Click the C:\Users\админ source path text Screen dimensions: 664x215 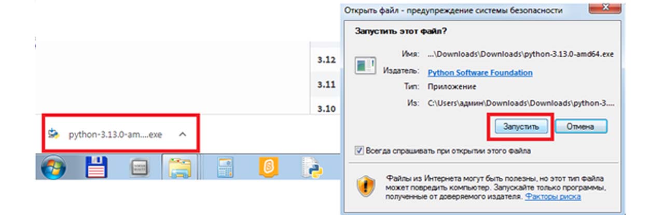click(521, 103)
